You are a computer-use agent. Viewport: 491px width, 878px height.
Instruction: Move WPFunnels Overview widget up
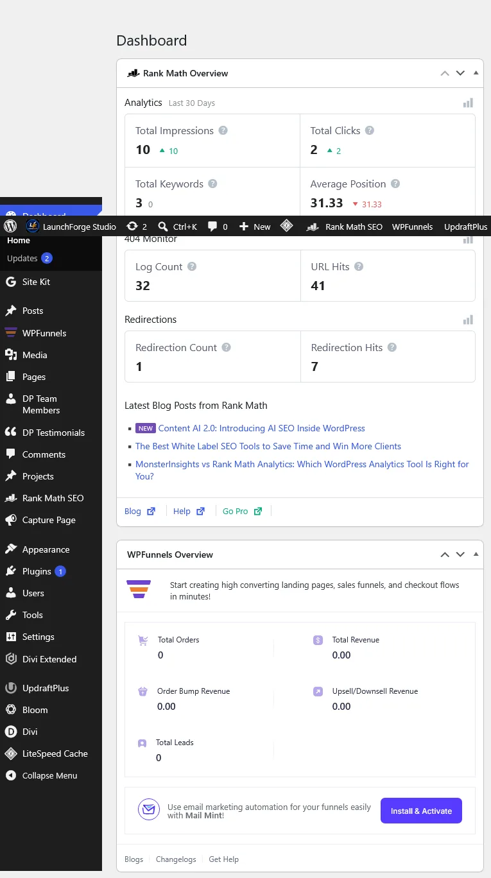click(x=445, y=555)
